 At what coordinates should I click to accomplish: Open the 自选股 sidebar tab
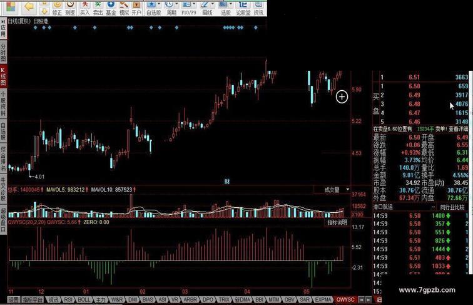coord(3,132)
